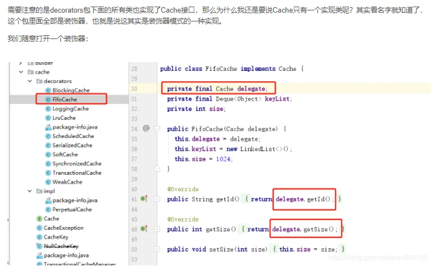Image resolution: width=439 pixels, height=277 pixels.
Task: Click the override gutter icon on line 41
Action: (144, 198)
